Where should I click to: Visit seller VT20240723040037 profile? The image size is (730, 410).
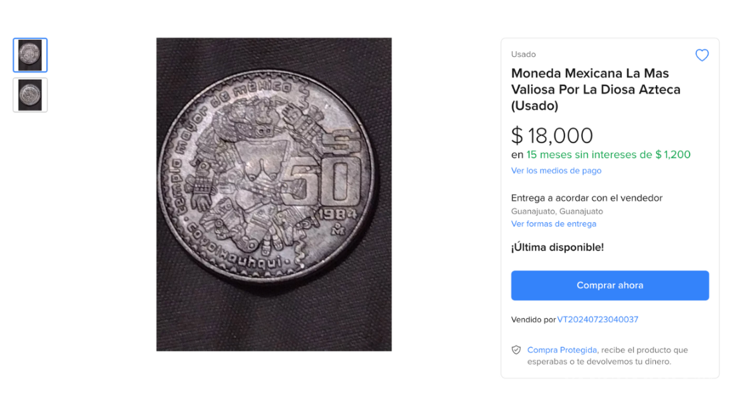coord(596,320)
